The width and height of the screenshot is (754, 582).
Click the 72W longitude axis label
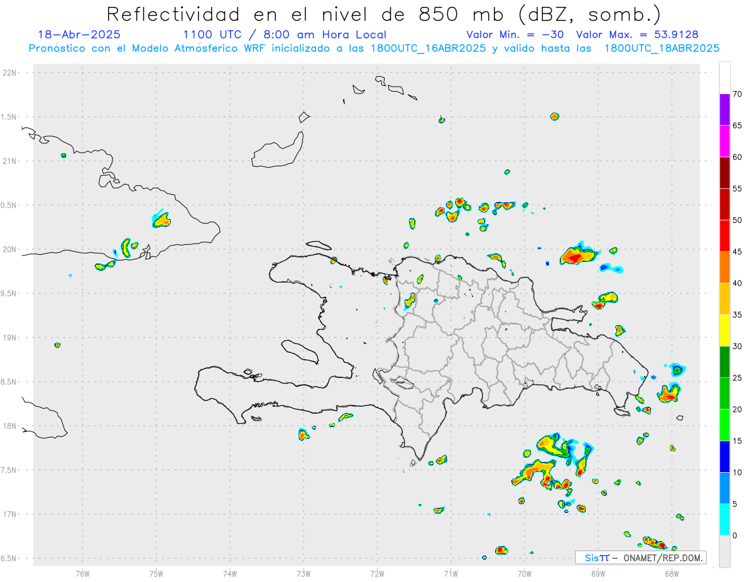click(x=377, y=573)
